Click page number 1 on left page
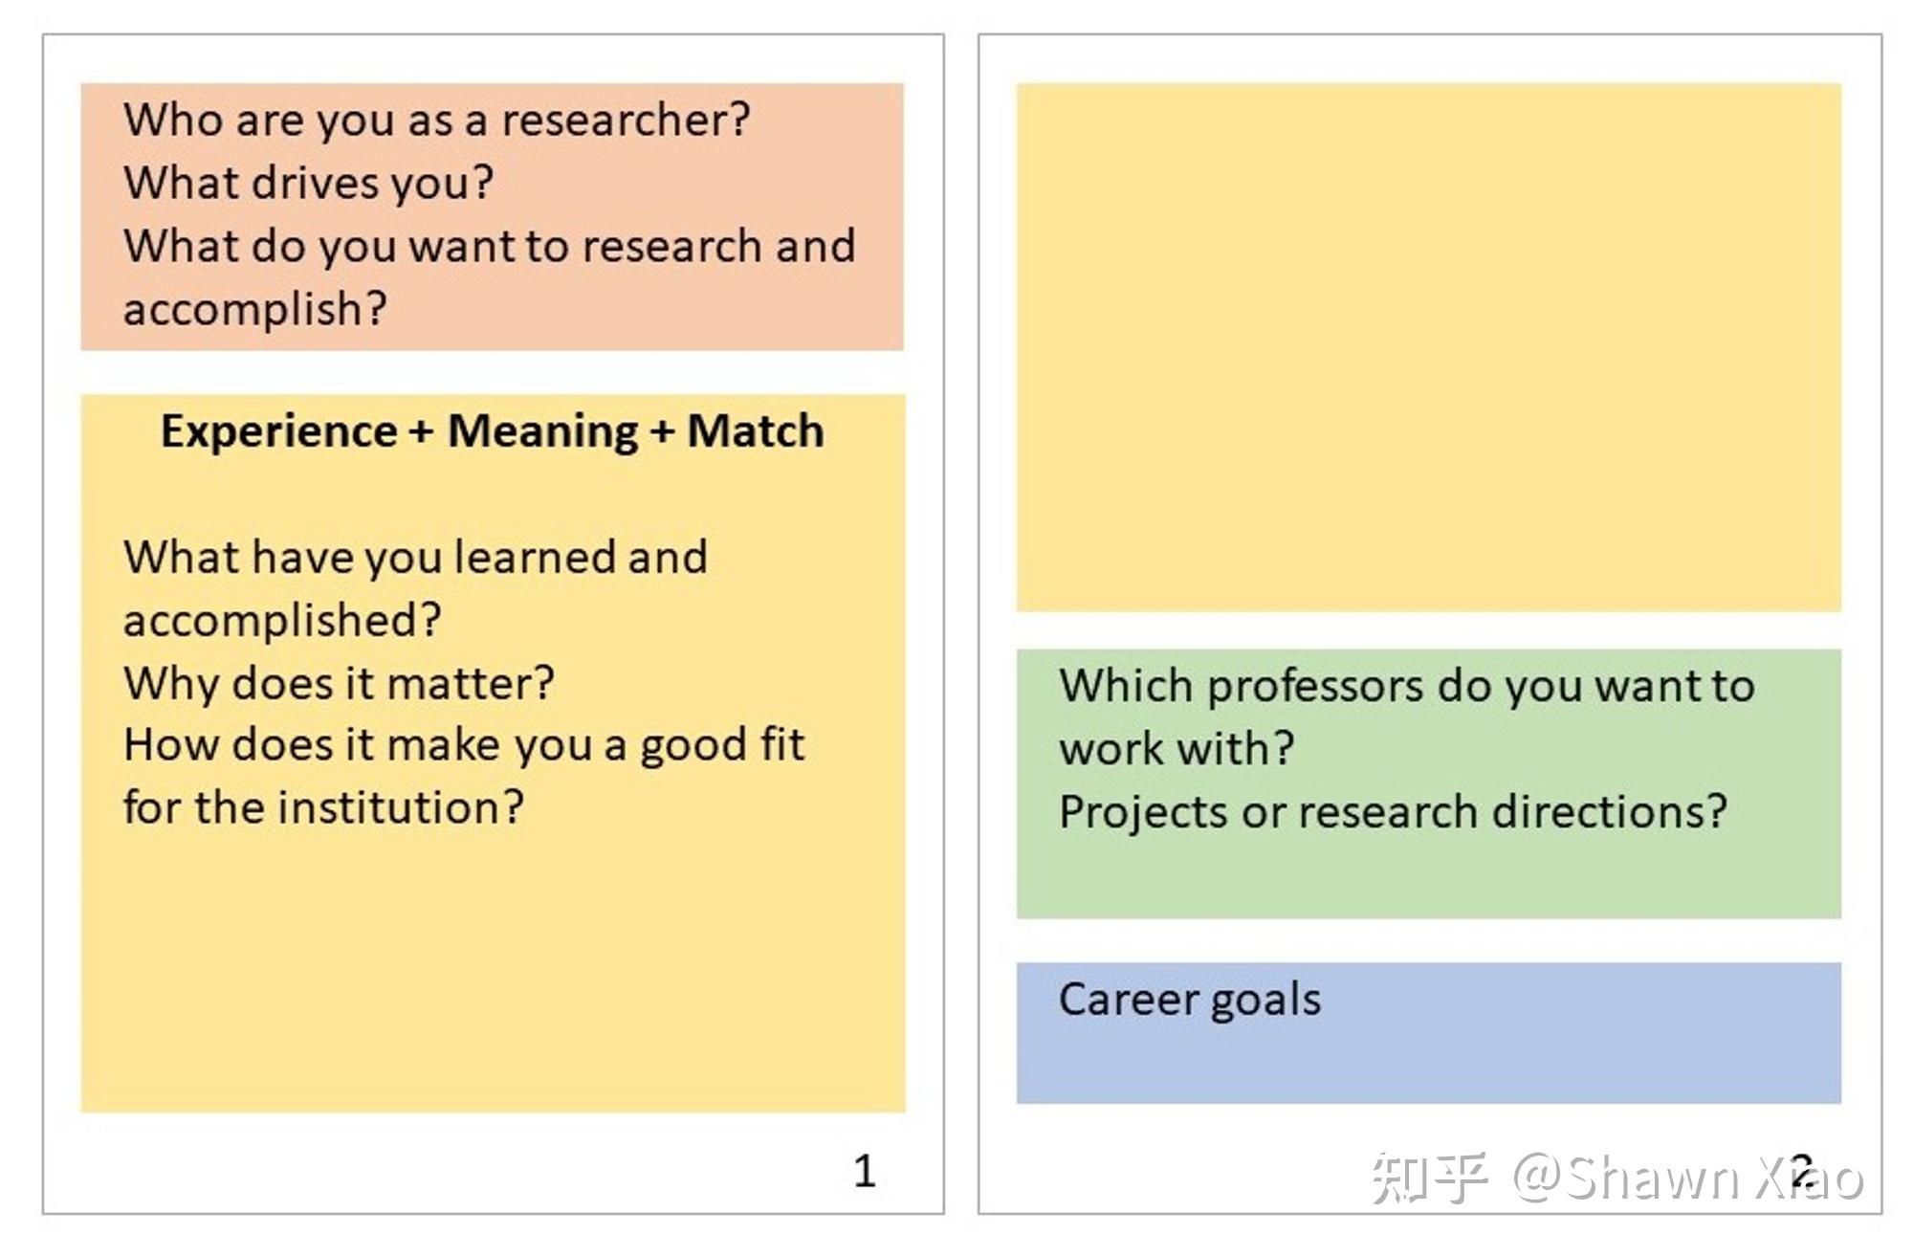Viewport: 1913px width, 1256px height. (x=864, y=1171)
